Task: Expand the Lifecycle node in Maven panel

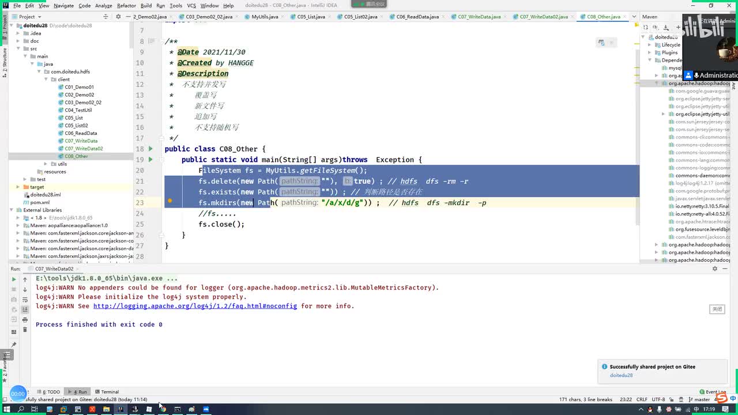Action: point(650,45)
